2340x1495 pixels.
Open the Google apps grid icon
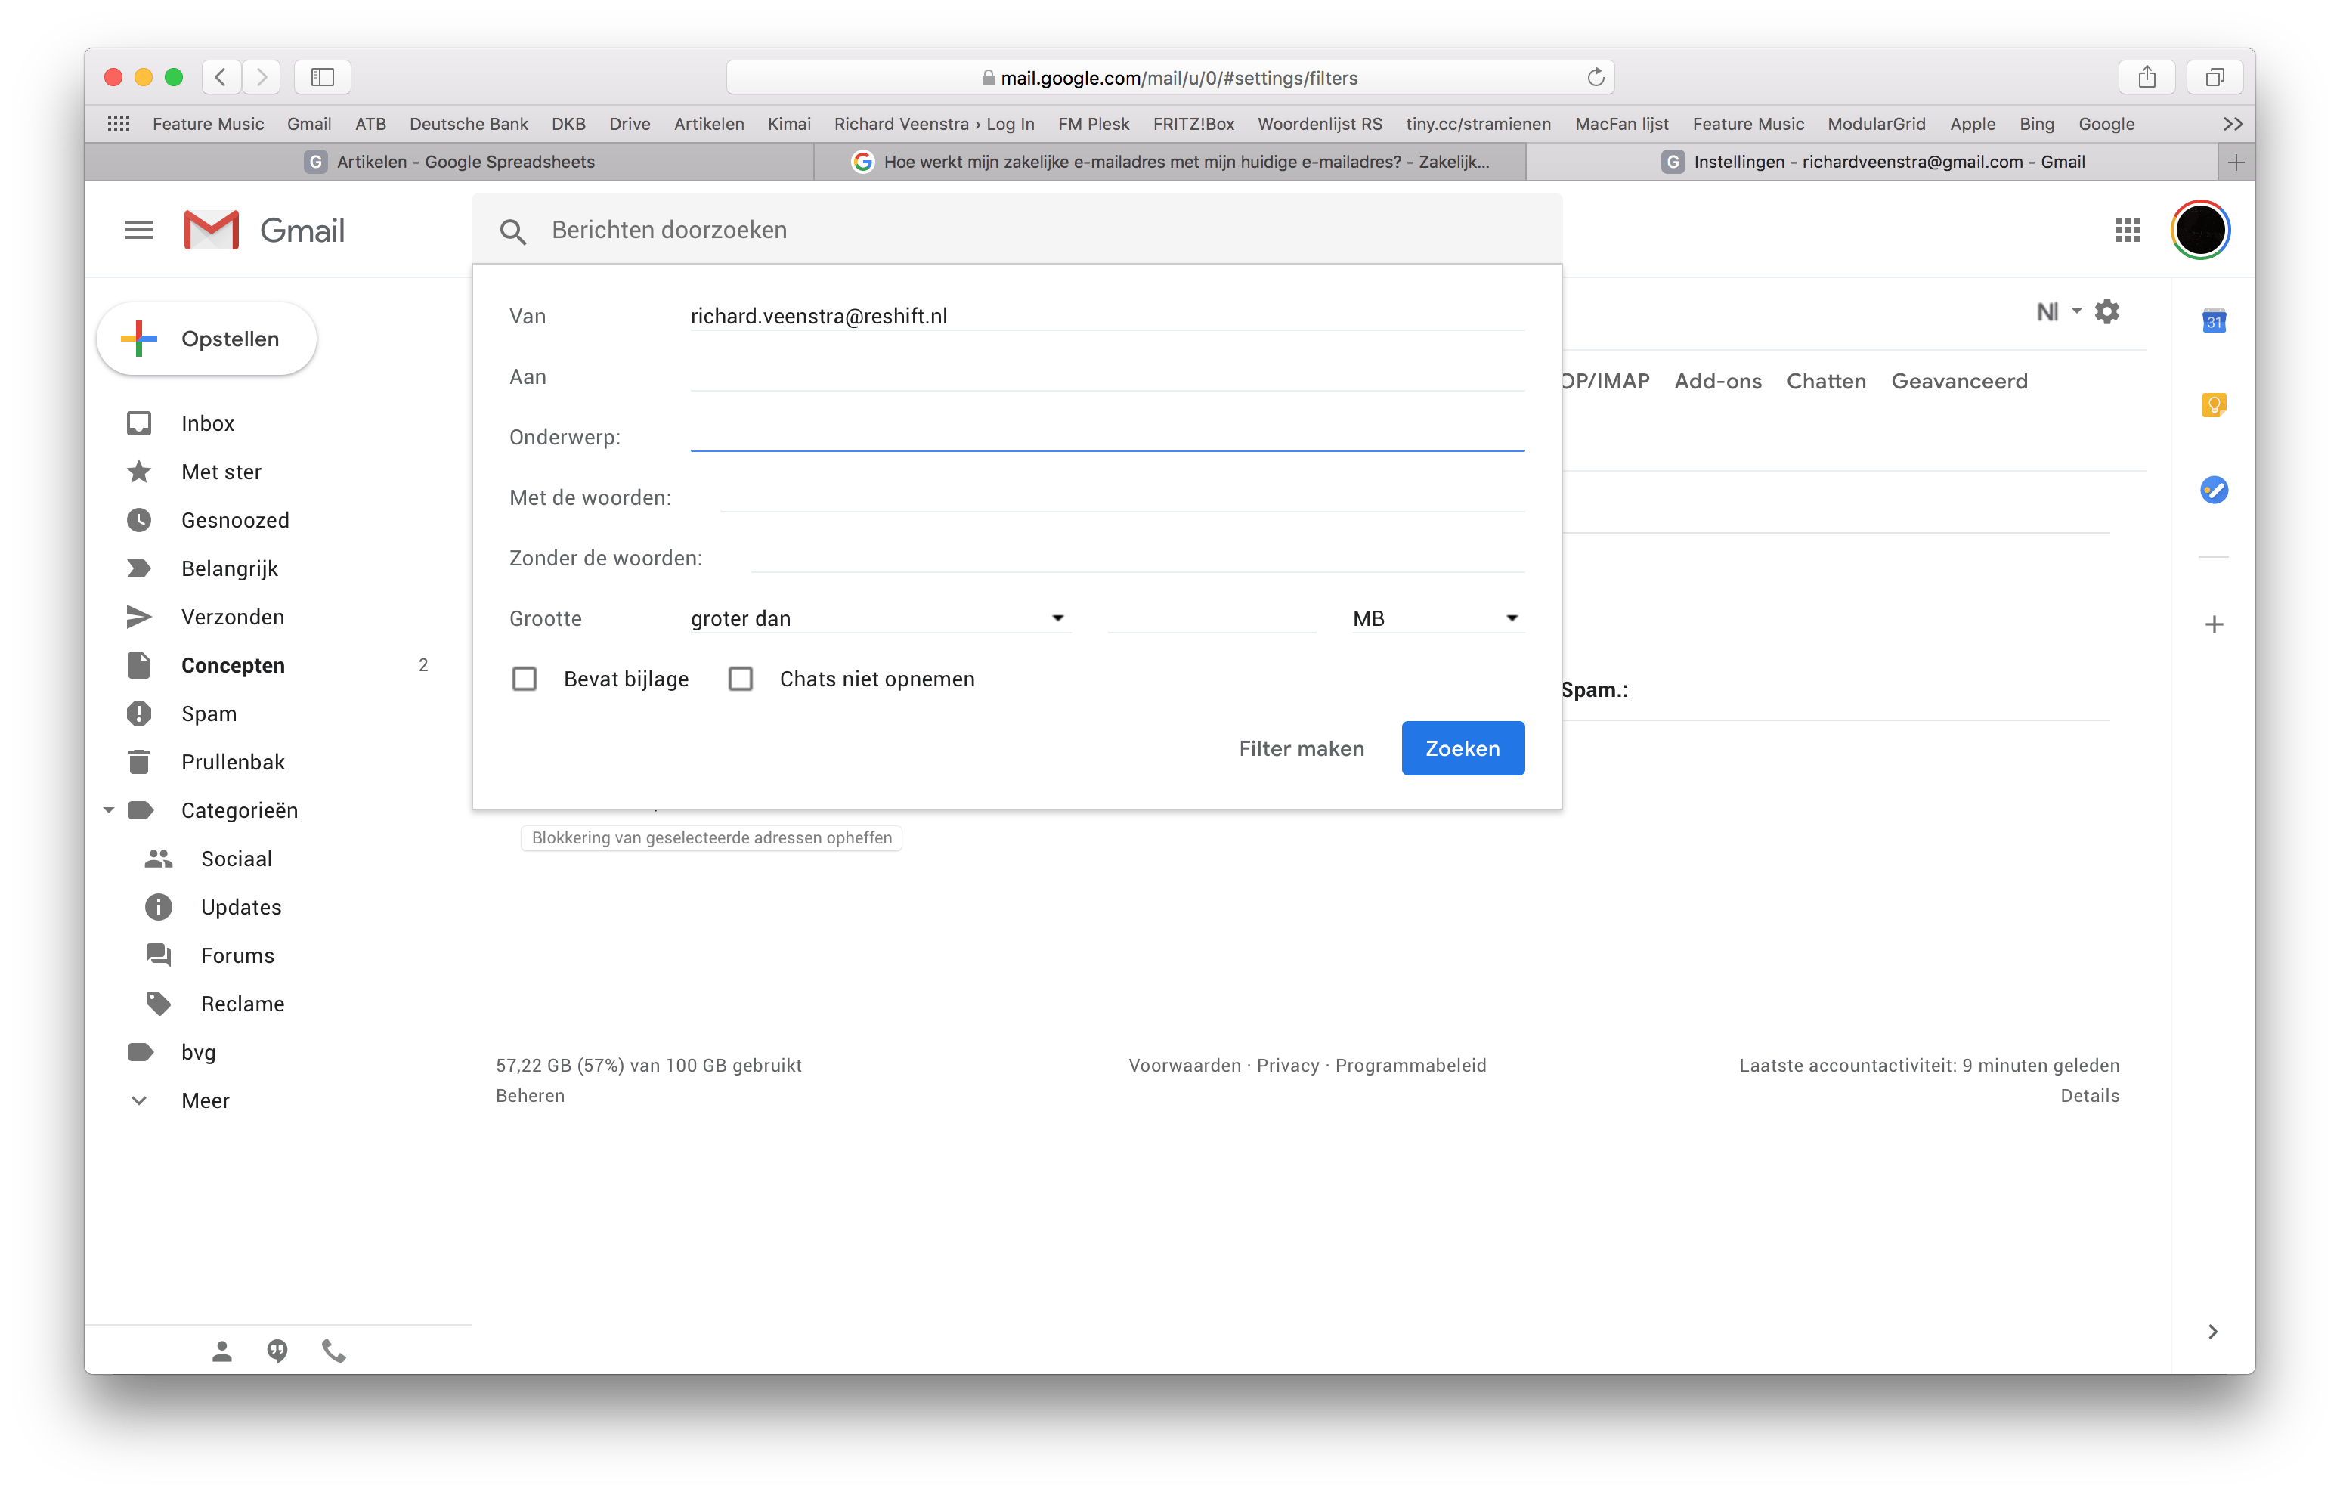tap(2127, 231)
